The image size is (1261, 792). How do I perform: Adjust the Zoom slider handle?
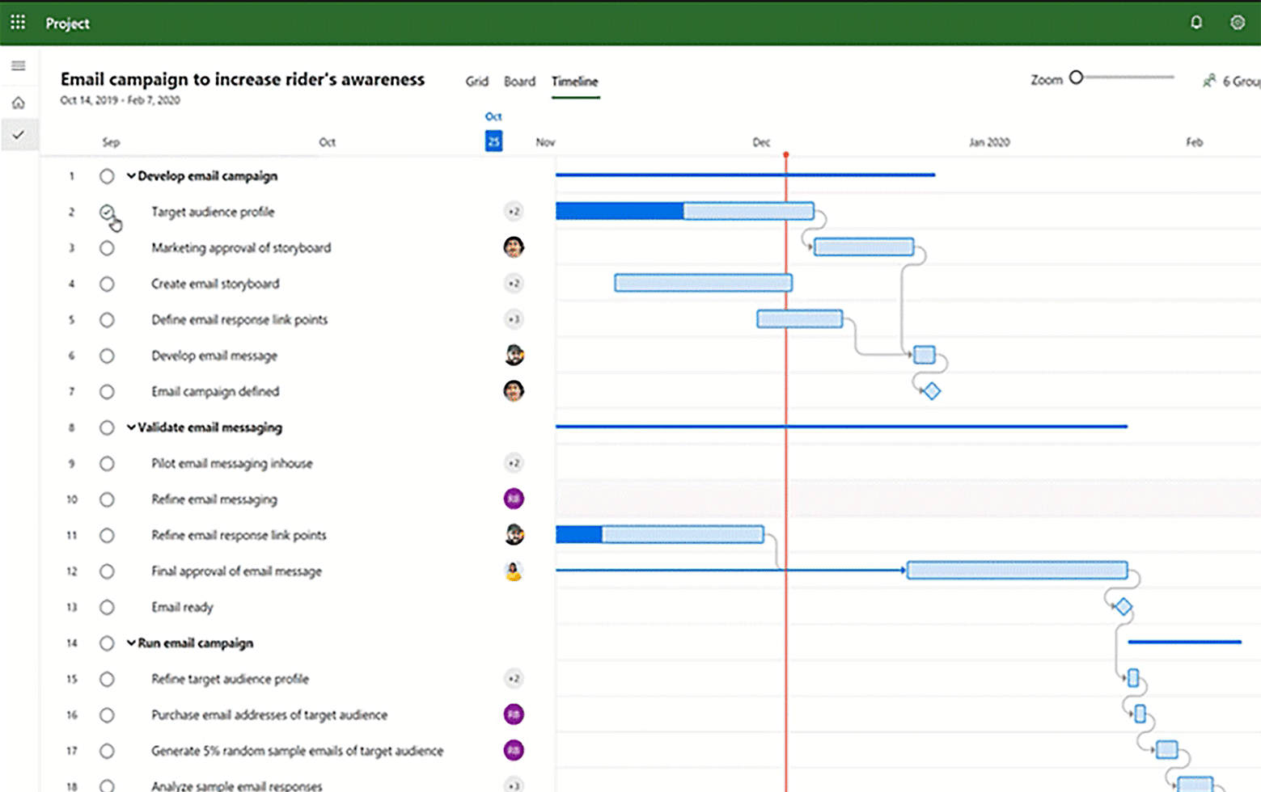point(1076,78)
